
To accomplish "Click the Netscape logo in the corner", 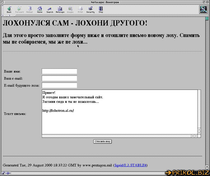I will (x=203, y=10).
